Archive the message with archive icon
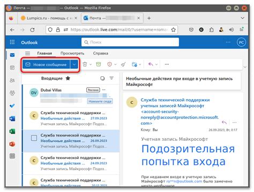The image size is (254, 192). [99, 64]
